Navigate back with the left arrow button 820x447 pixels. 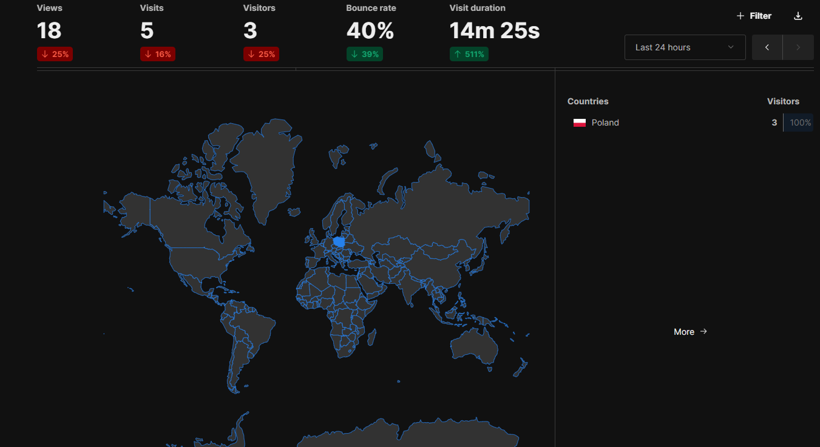tap(767, 47)
